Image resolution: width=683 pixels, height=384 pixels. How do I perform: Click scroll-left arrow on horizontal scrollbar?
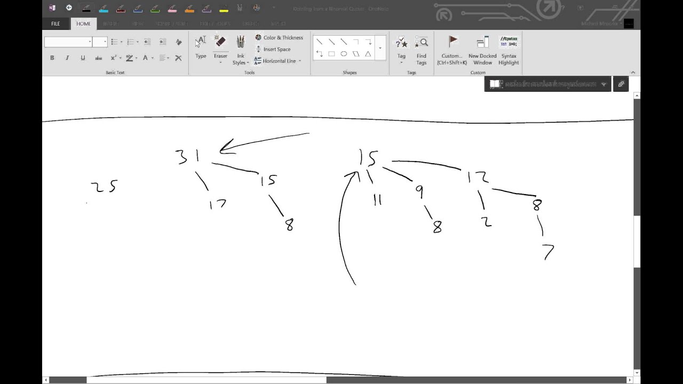46,380
